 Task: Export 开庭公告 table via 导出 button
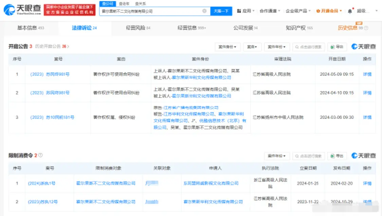coord(337,47)
